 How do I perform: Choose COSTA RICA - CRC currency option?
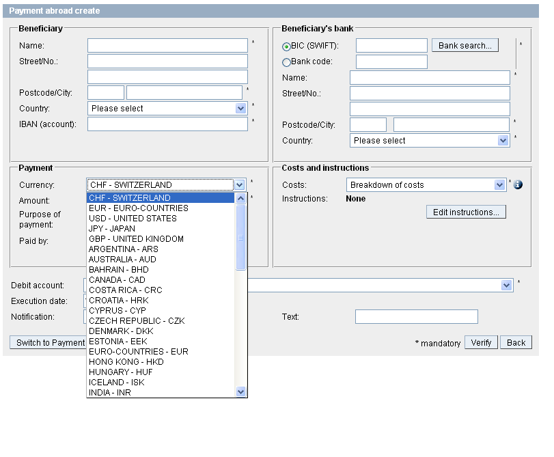[161, 290]
